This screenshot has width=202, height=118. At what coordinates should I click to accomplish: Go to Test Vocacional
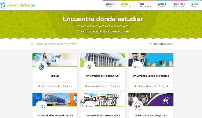tap(146, 5)
